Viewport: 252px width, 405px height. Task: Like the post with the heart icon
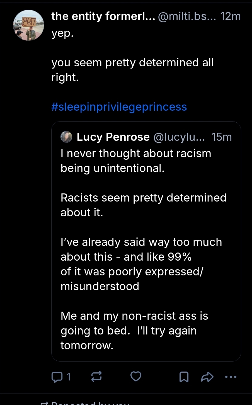click(136, 377)
